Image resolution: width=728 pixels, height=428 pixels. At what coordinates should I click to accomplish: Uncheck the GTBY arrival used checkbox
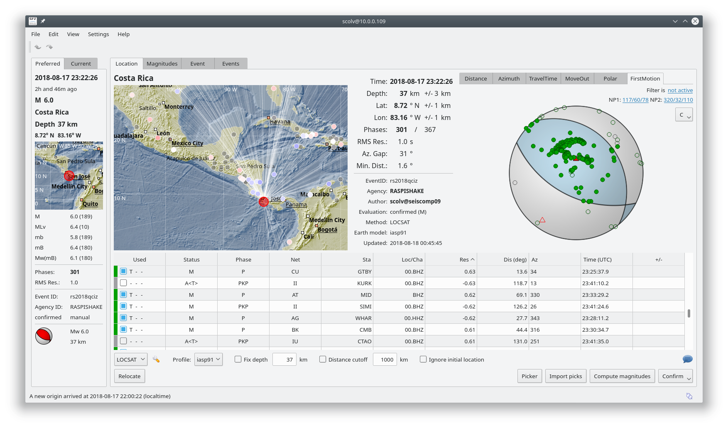[x=123, y=271]
